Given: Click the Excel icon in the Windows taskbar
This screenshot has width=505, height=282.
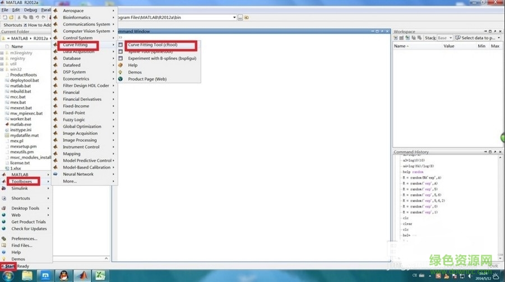Looking at the screenshot, I should pos(100,276).
